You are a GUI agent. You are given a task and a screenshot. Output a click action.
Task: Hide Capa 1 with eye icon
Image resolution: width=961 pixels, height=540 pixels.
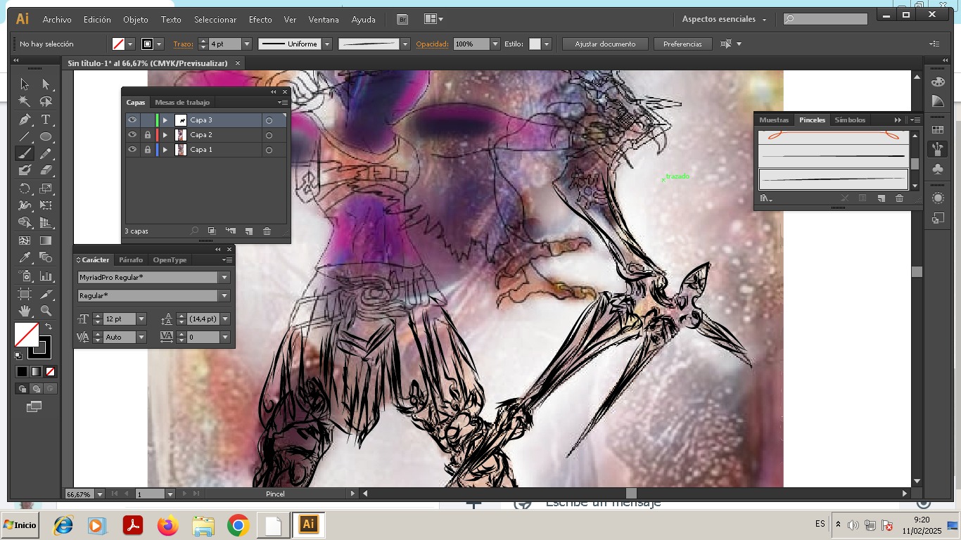132,150
